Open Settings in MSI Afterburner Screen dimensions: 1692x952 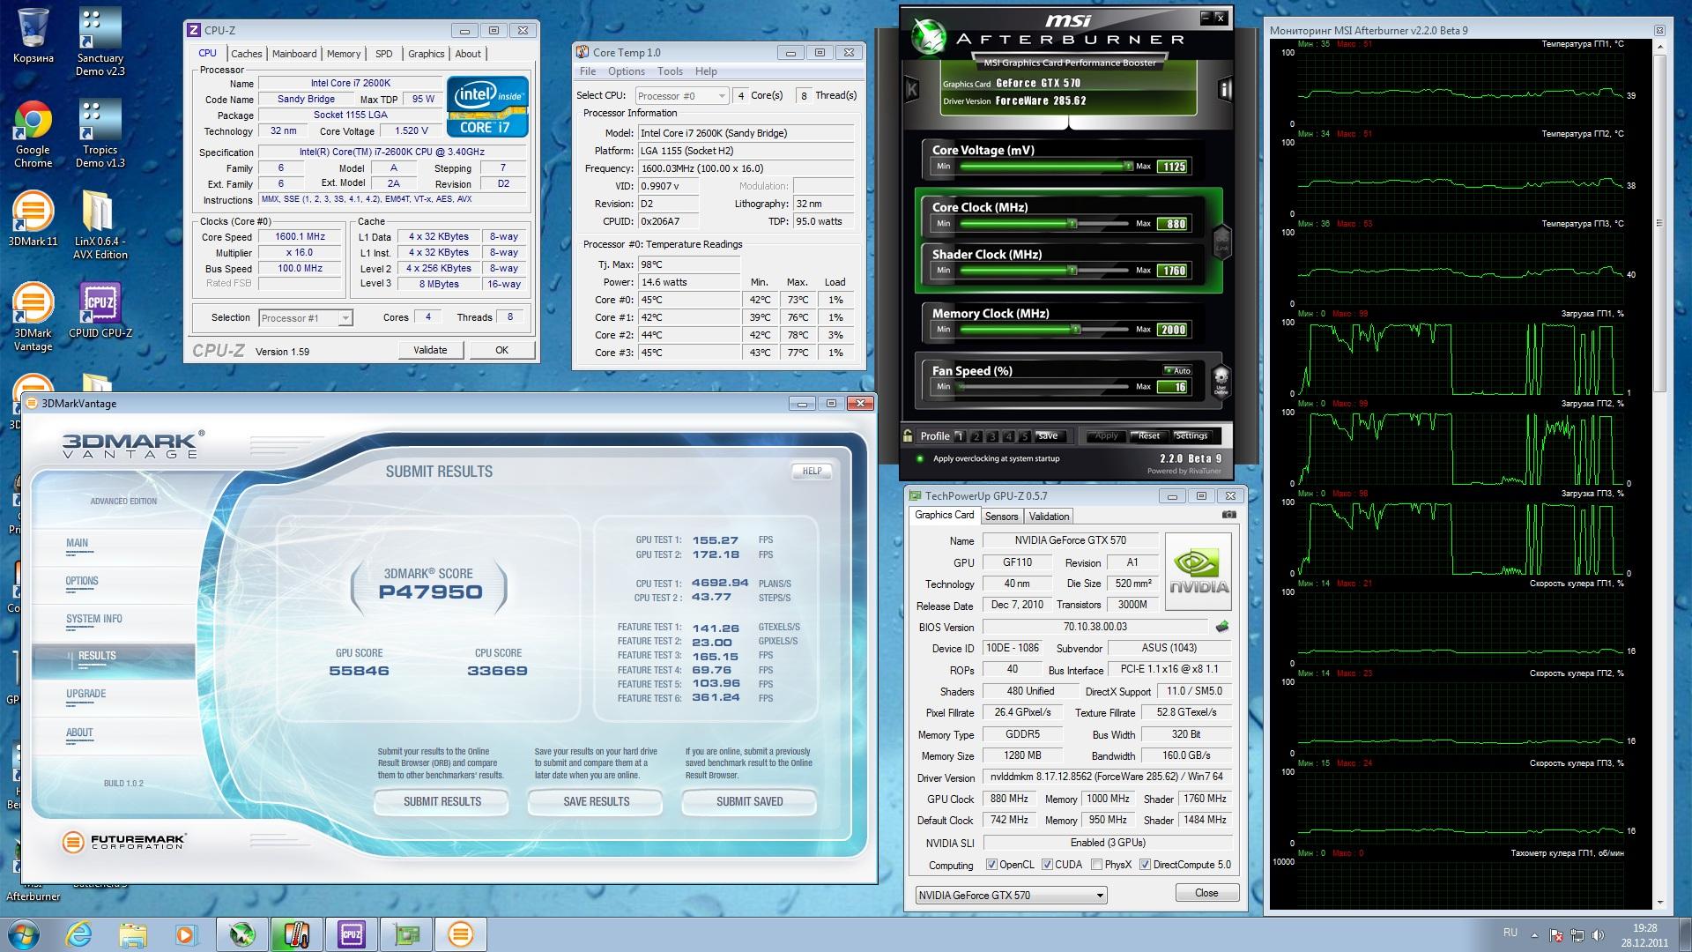tap(1191, 436)
